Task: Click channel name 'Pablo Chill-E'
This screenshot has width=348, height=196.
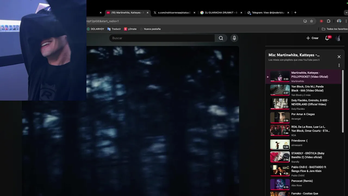Action: 298,176
